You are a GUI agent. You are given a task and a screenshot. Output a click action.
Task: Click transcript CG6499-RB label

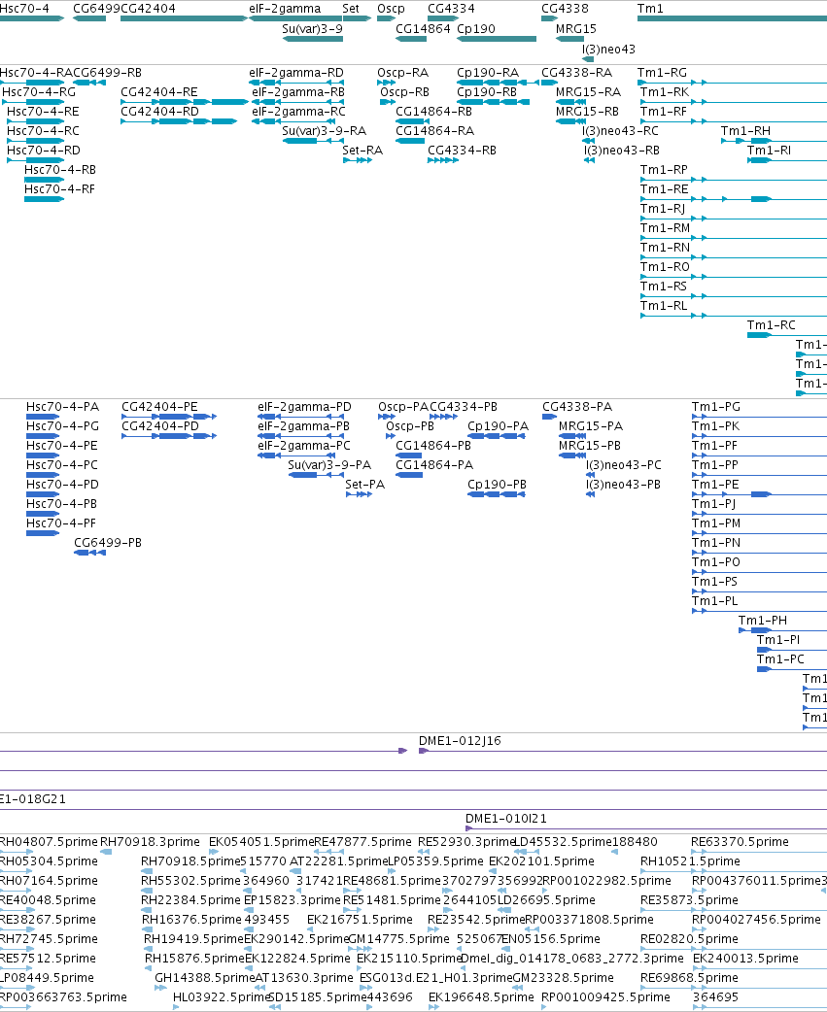[107, 72]
